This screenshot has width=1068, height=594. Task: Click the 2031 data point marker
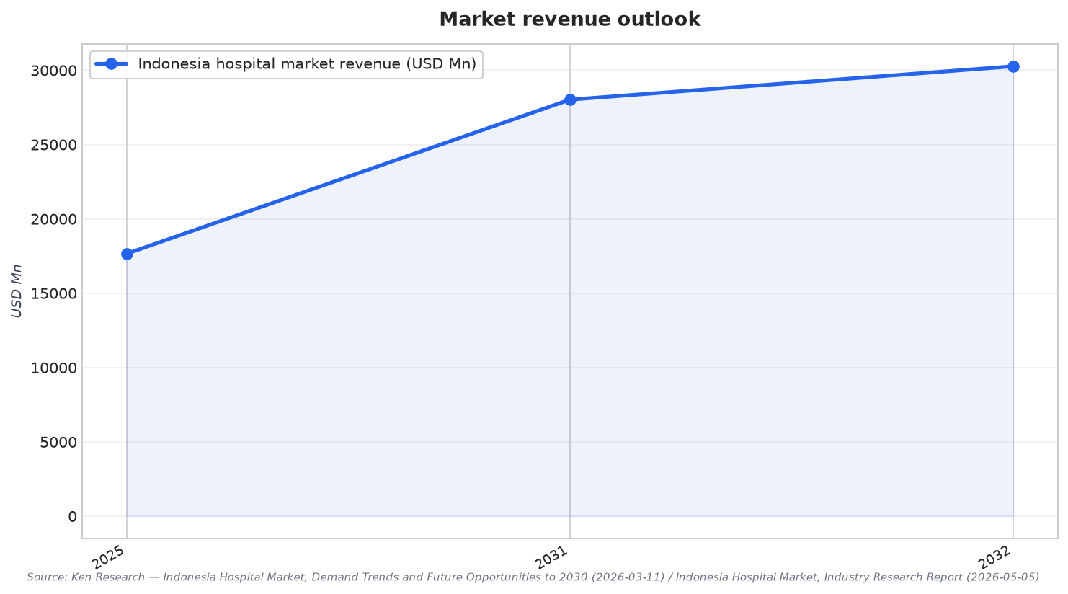[570, 99]
